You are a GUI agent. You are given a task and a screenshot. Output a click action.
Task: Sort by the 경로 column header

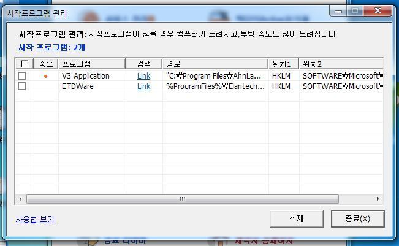(215, 64)
